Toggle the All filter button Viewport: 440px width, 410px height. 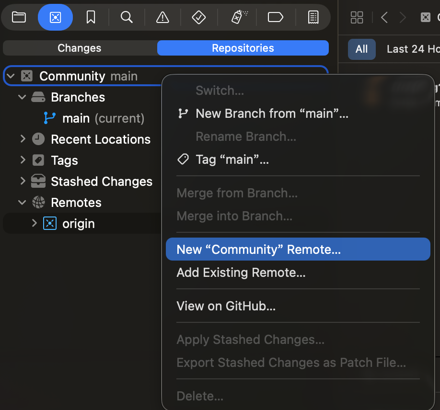[361, 49]
